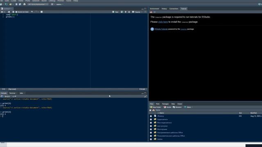The height and width of the screenshot is (147, 262).
Task: Open the recent files dropdown arrow
Action: [x=13, y=4]
